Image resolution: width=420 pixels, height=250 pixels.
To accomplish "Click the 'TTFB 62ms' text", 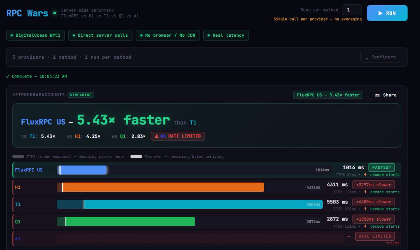I will [x=346, y=175].
